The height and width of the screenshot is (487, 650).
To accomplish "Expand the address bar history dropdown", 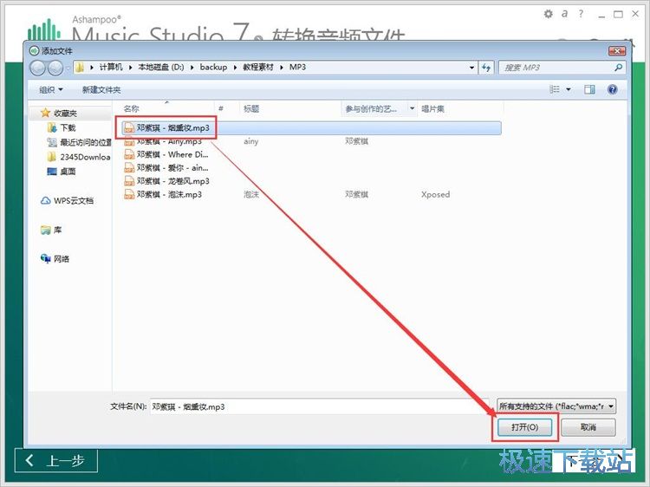I will click(471, 68).
